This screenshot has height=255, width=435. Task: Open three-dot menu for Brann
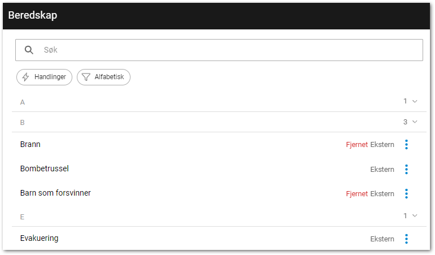pyautogui.click(x=406, y=145)
